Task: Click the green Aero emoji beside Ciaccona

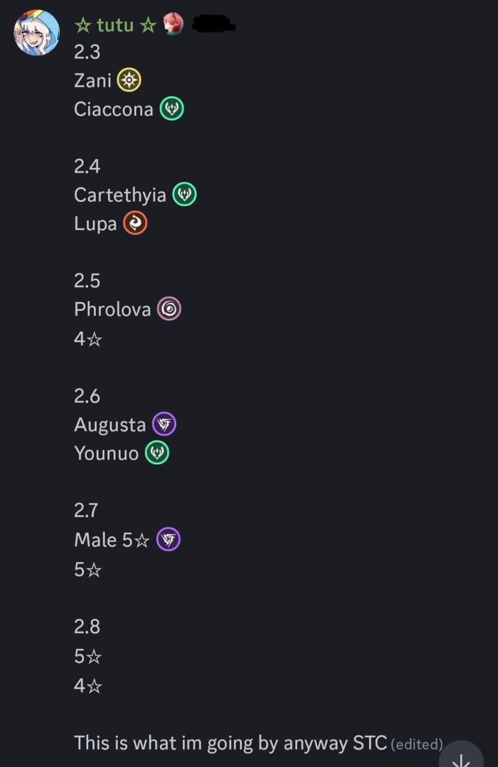Action: [171, 108]
